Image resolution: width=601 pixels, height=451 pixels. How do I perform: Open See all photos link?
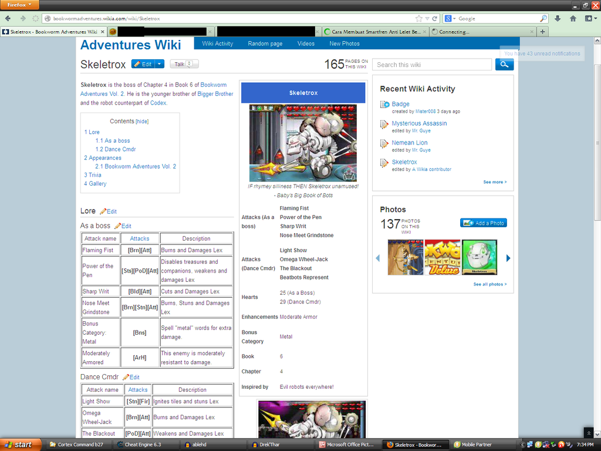click(x=490, y=284)
